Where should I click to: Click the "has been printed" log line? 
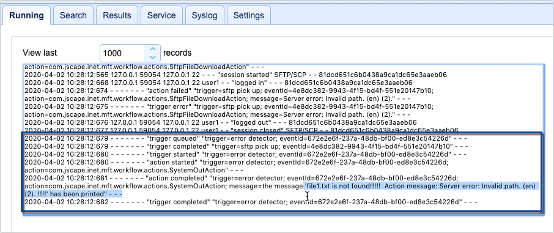73,194
